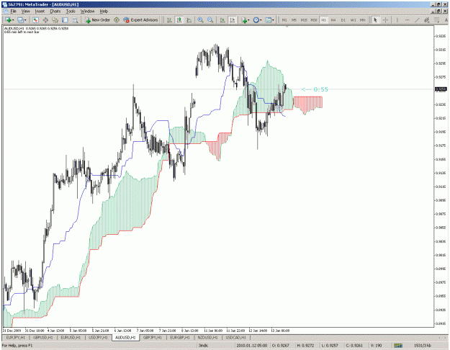This screenshot has height=350, width=450.
Task: Open the Charts menu
Action: coord(55,12)
